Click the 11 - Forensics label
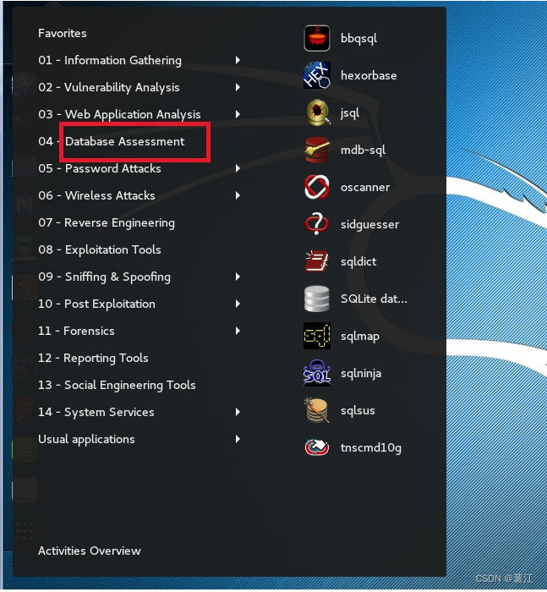547x592 pixels. (76, 331)
